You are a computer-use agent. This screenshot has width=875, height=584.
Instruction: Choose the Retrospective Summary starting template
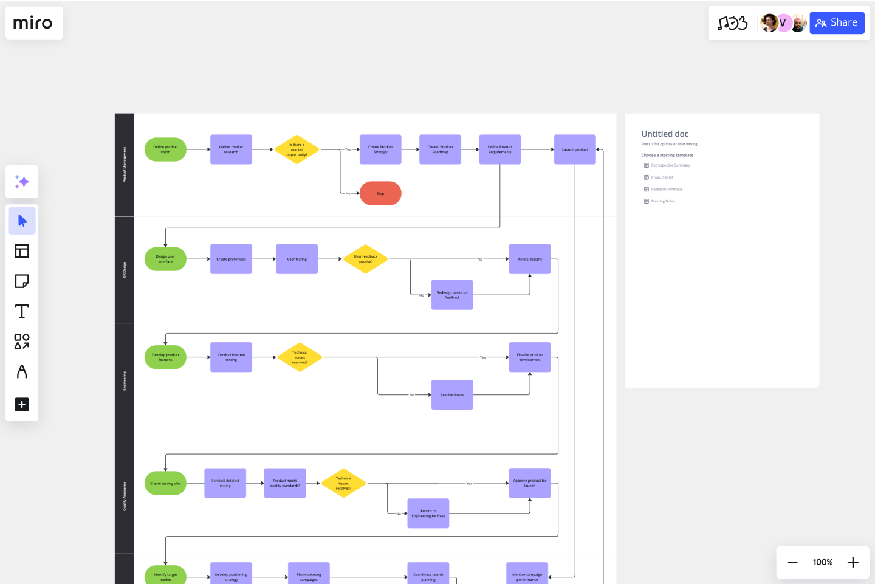pyautogui.click(x=671, y=165)
